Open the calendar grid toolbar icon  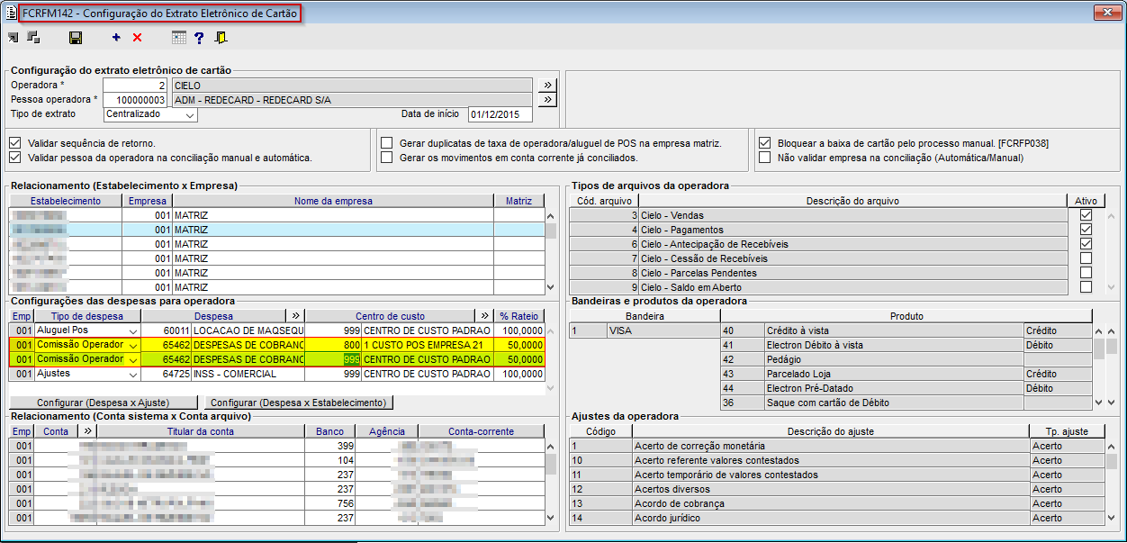pos(179,38)
